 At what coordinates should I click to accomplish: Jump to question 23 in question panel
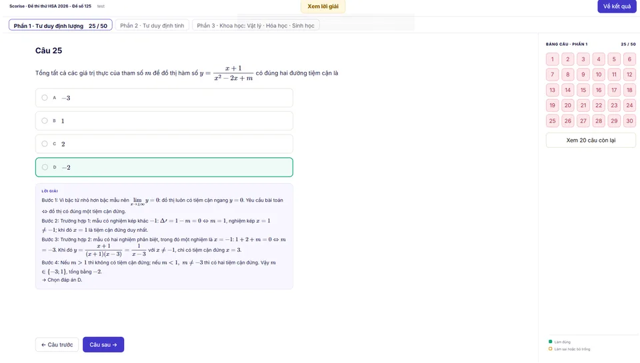[614, 105]
